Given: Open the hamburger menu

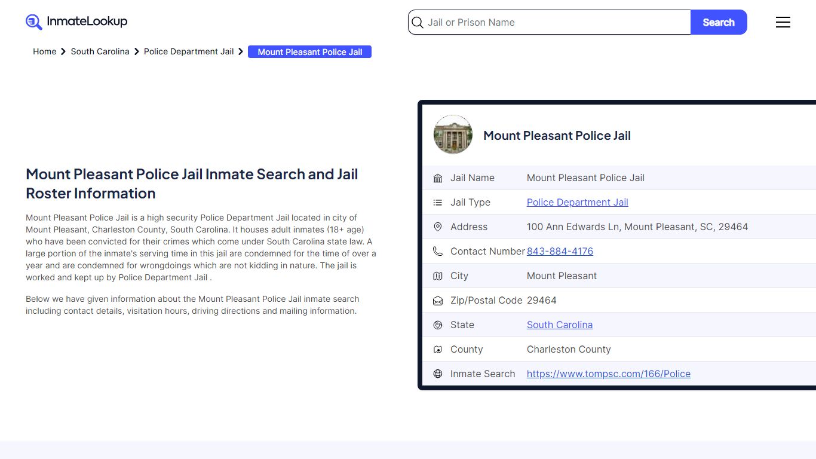Looking at the screenshot, I should pyautogui.click(x=783, y=22).
